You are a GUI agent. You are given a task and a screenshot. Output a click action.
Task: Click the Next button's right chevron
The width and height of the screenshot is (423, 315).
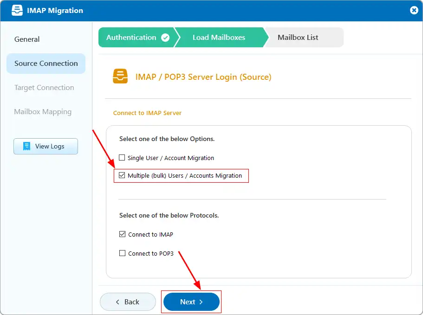[201, 302]
